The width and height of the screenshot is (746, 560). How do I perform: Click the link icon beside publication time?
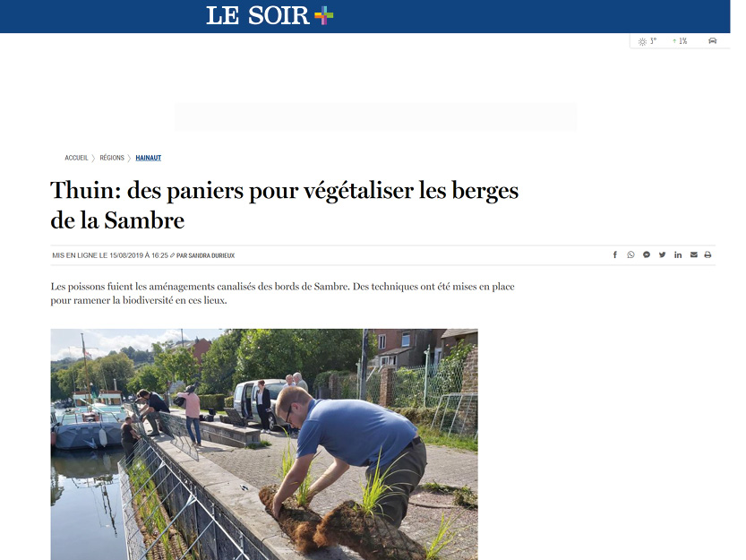tap(172, 255)
